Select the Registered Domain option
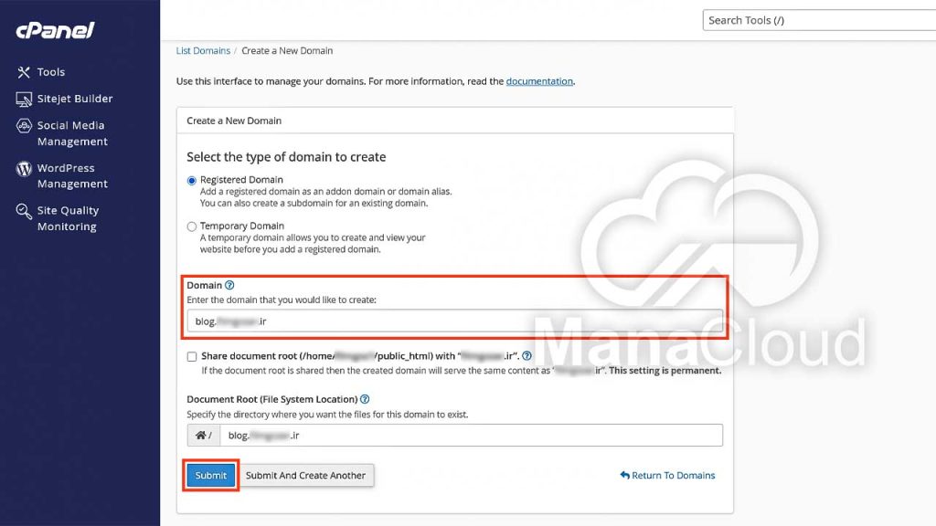Image resolution: width=936 pixels, height=526 pixels. pyautogui.click(x=192, y=181)
